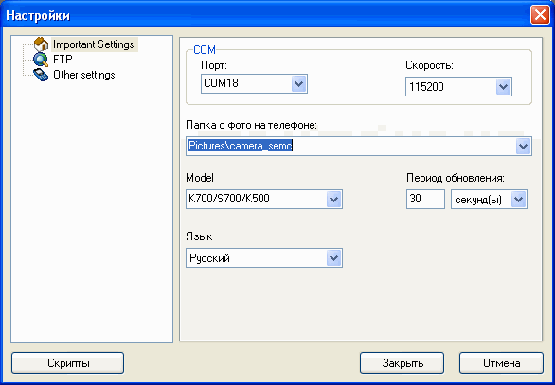This screenshot has width=555, height=385.
Task: Click the Pictures\camera_semc path field
Action: [x=350, y=146]
